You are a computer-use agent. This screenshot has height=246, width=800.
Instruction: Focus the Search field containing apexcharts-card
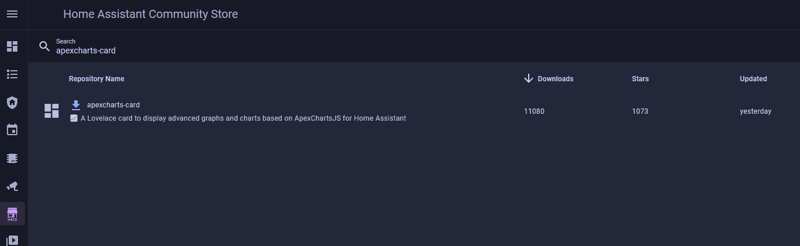pos(232,50)
